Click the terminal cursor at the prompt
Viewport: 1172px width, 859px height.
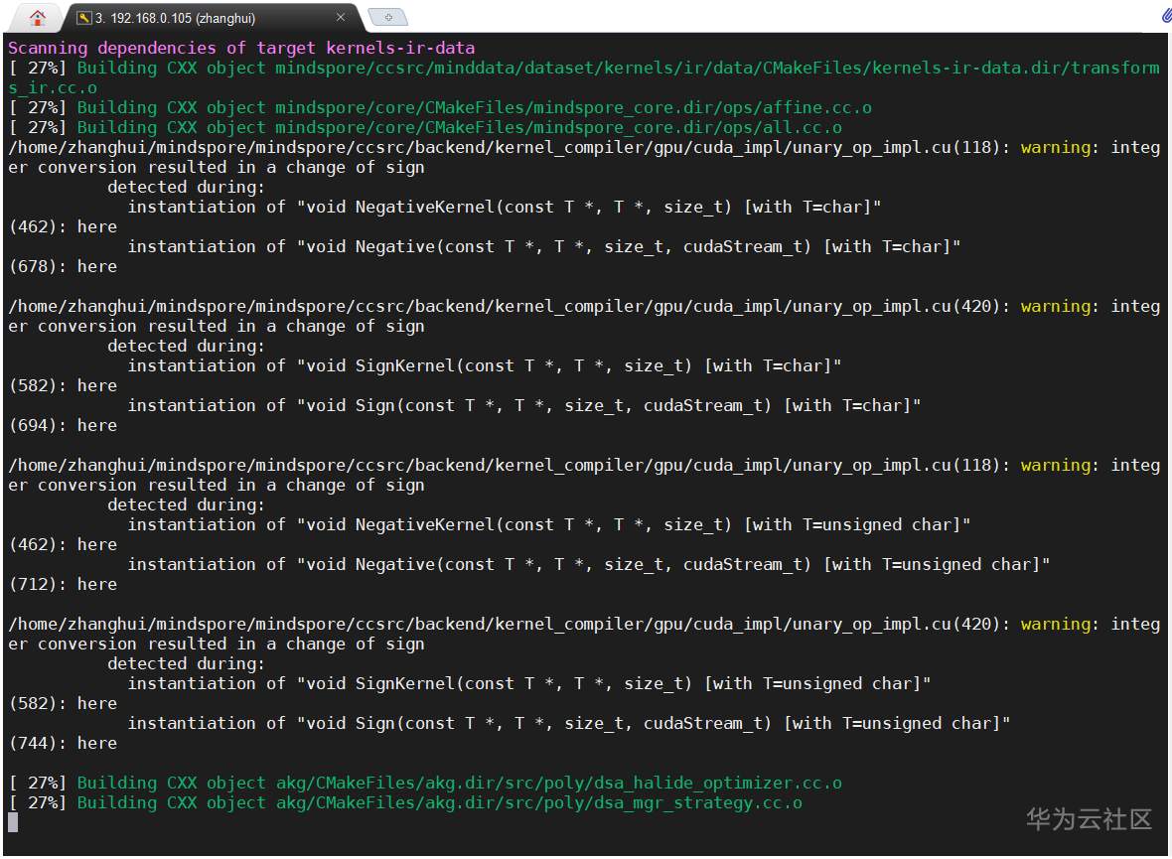[13, 822]
